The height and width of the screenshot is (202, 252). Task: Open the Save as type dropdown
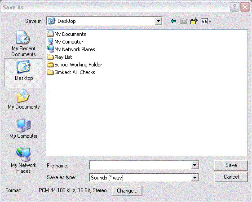pos(195,178)
